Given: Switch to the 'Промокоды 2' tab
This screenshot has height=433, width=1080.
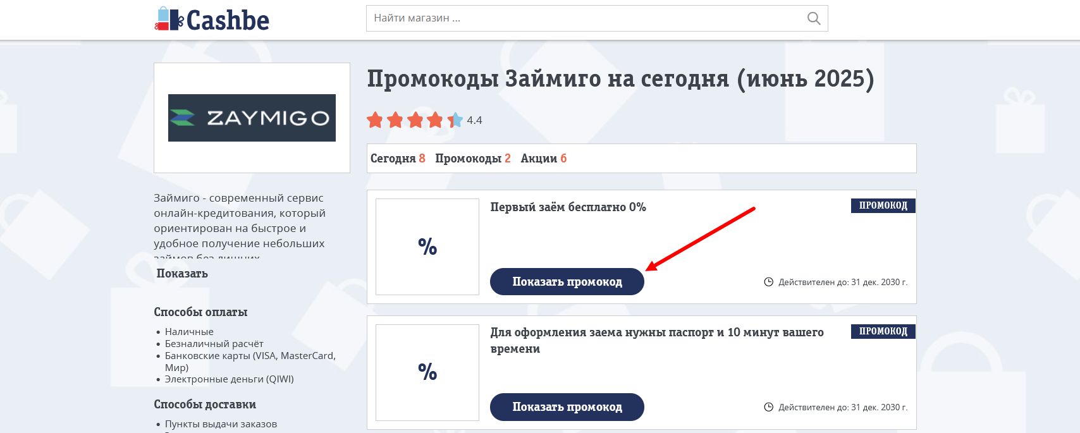Looking at the screenshot, I should tap(473, 159).
